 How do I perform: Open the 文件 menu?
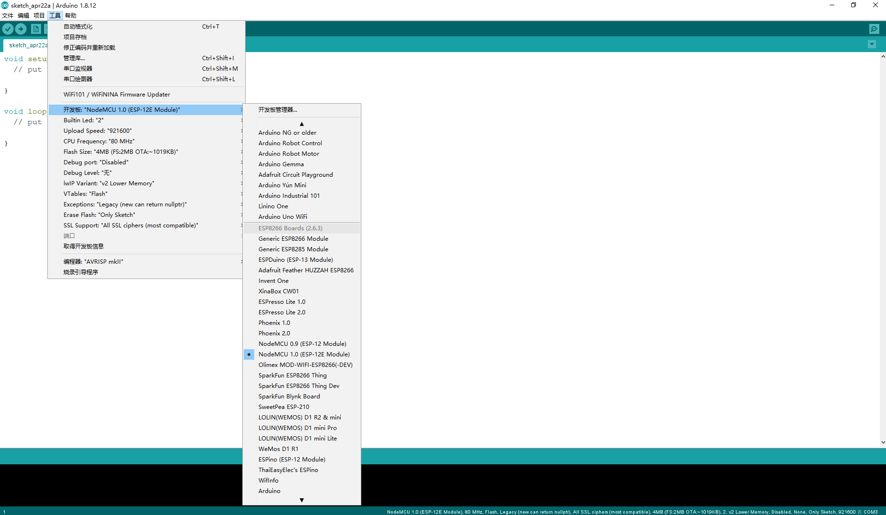pyautogui.click(x=8, y=16)
